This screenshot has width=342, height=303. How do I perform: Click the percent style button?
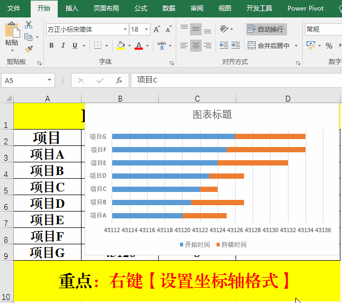click(329, 46)
